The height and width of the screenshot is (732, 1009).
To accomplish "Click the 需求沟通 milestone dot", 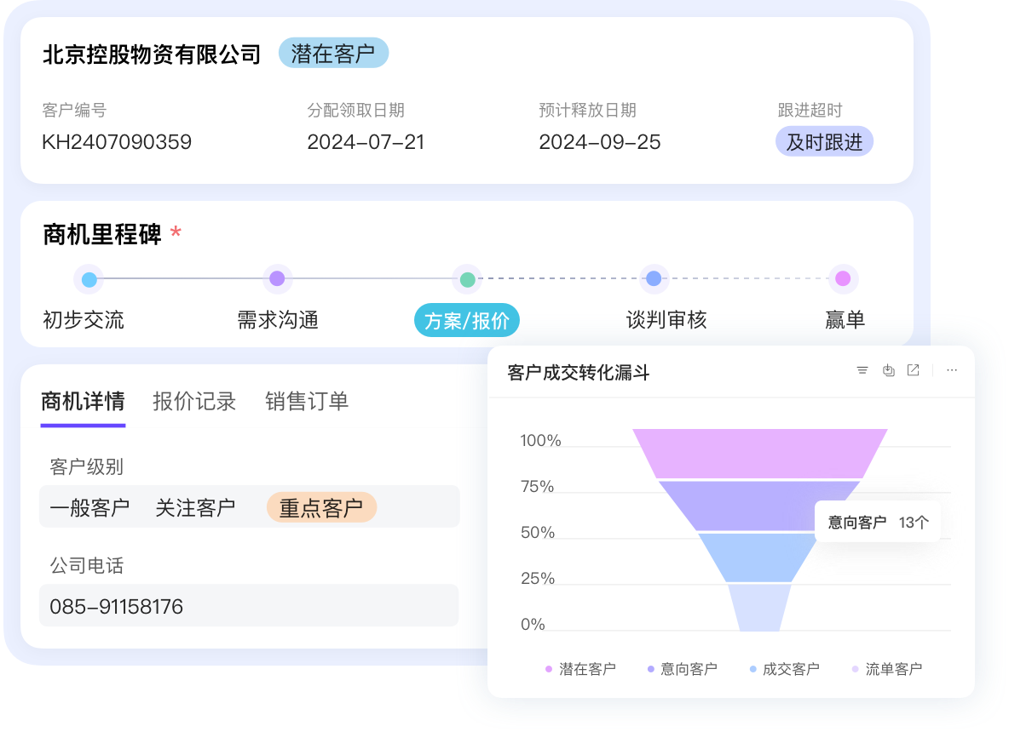I will click(277, 278).
